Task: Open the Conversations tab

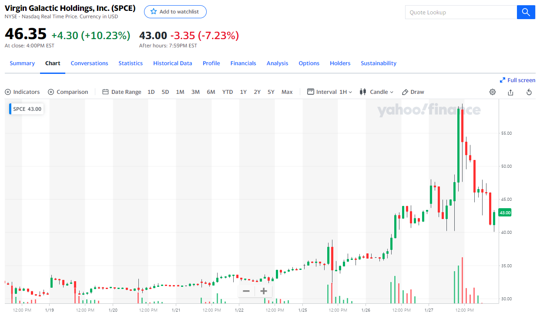Action: (x=90, y=63)
